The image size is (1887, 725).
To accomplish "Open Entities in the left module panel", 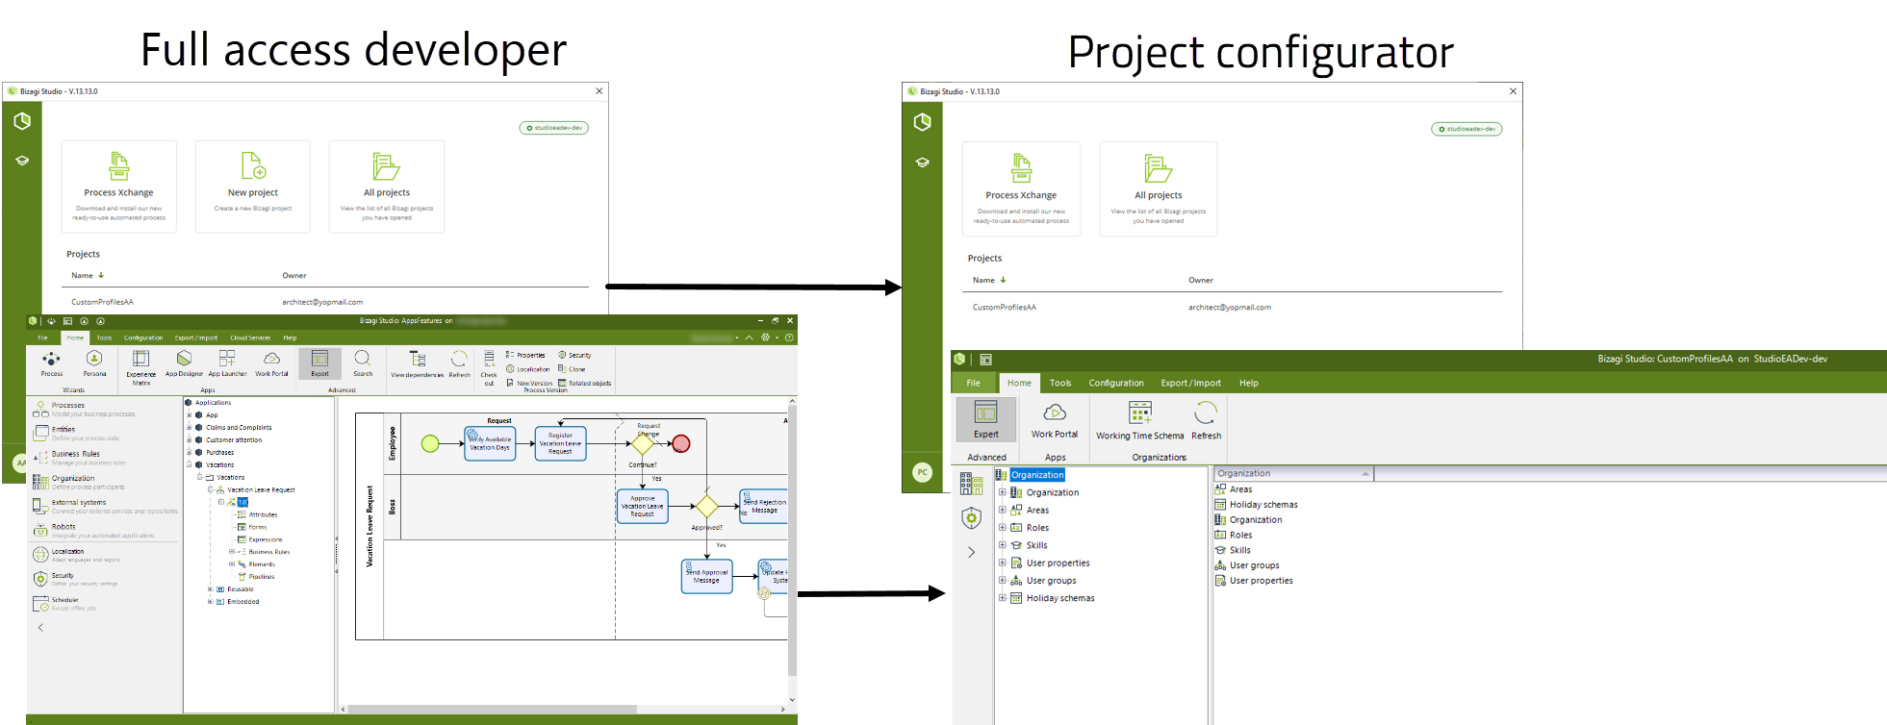I will tap(76, 434).
